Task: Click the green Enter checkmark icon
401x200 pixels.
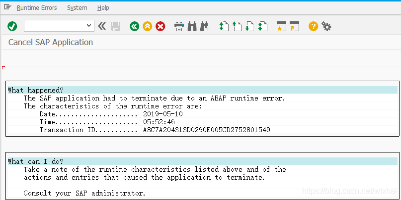Action: coord(12,26)
